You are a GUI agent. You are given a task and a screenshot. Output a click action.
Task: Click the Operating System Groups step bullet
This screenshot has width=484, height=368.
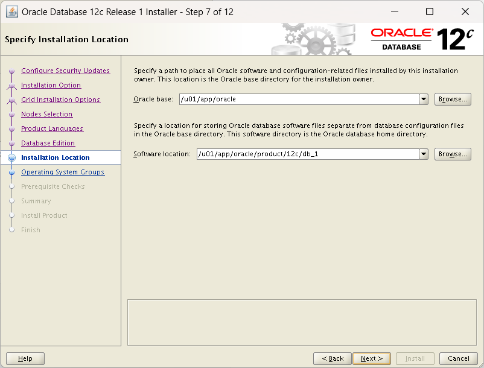11,172
